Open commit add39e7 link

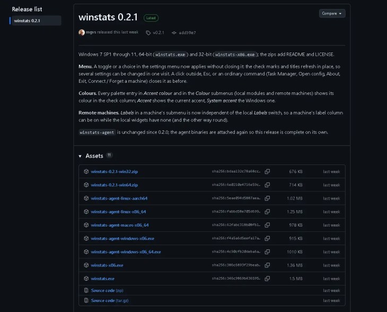(187, 32)
